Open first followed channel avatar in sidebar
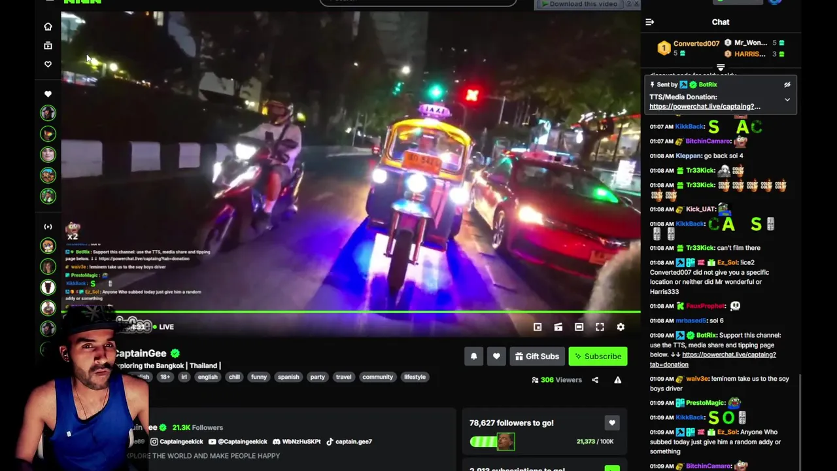837x471 pixels. point(48,113)
